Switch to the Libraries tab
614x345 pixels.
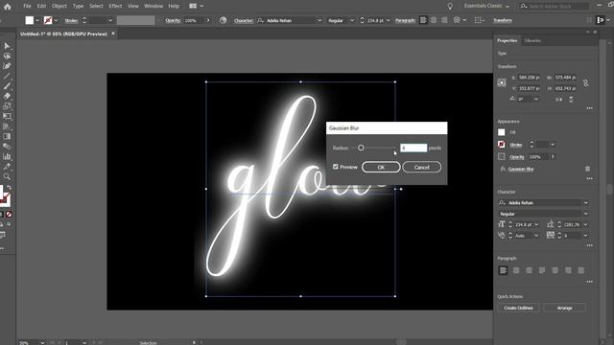[x=532, y=40]
